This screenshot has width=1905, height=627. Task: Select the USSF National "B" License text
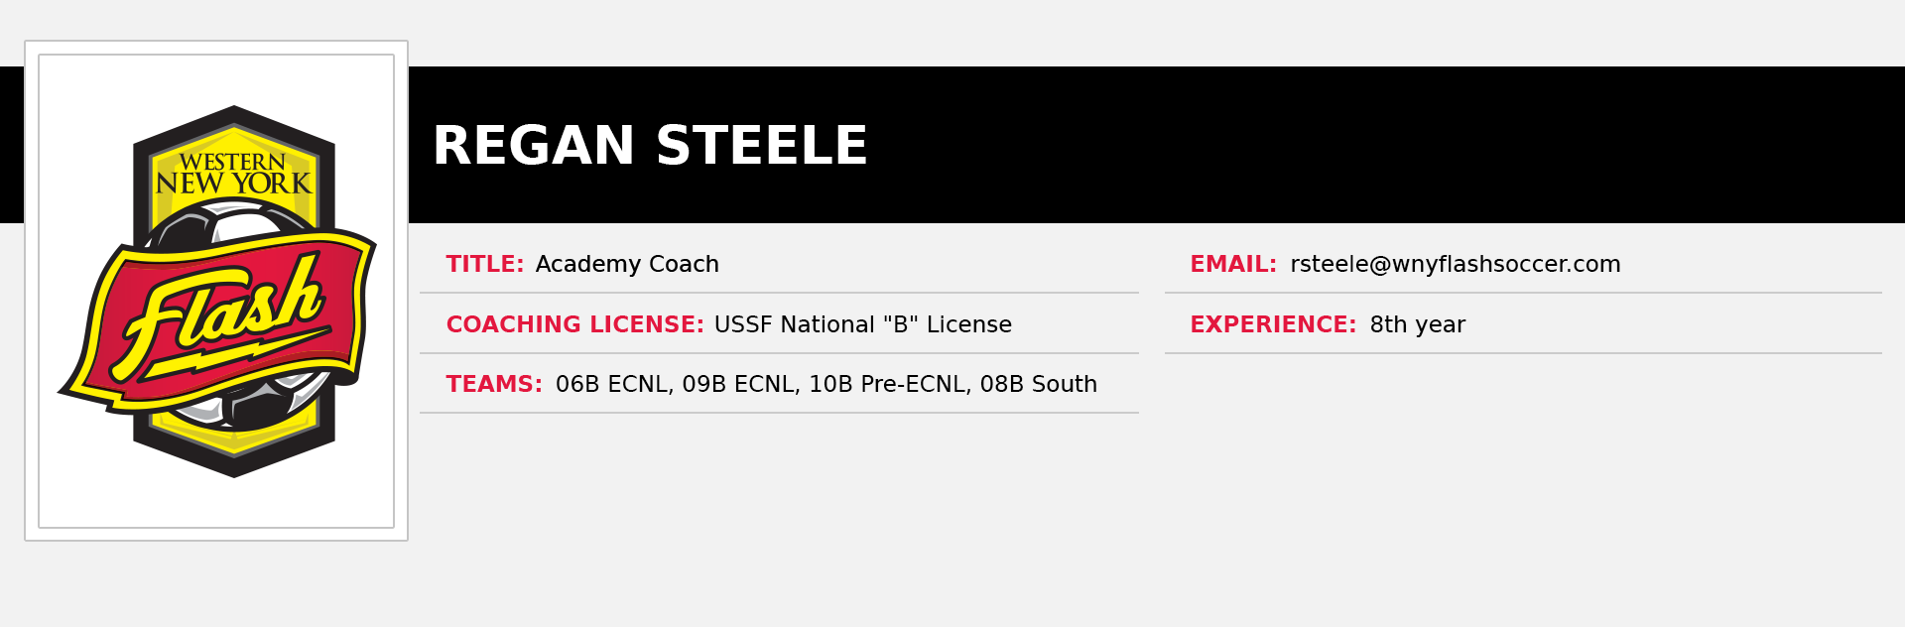coord(863,325)
